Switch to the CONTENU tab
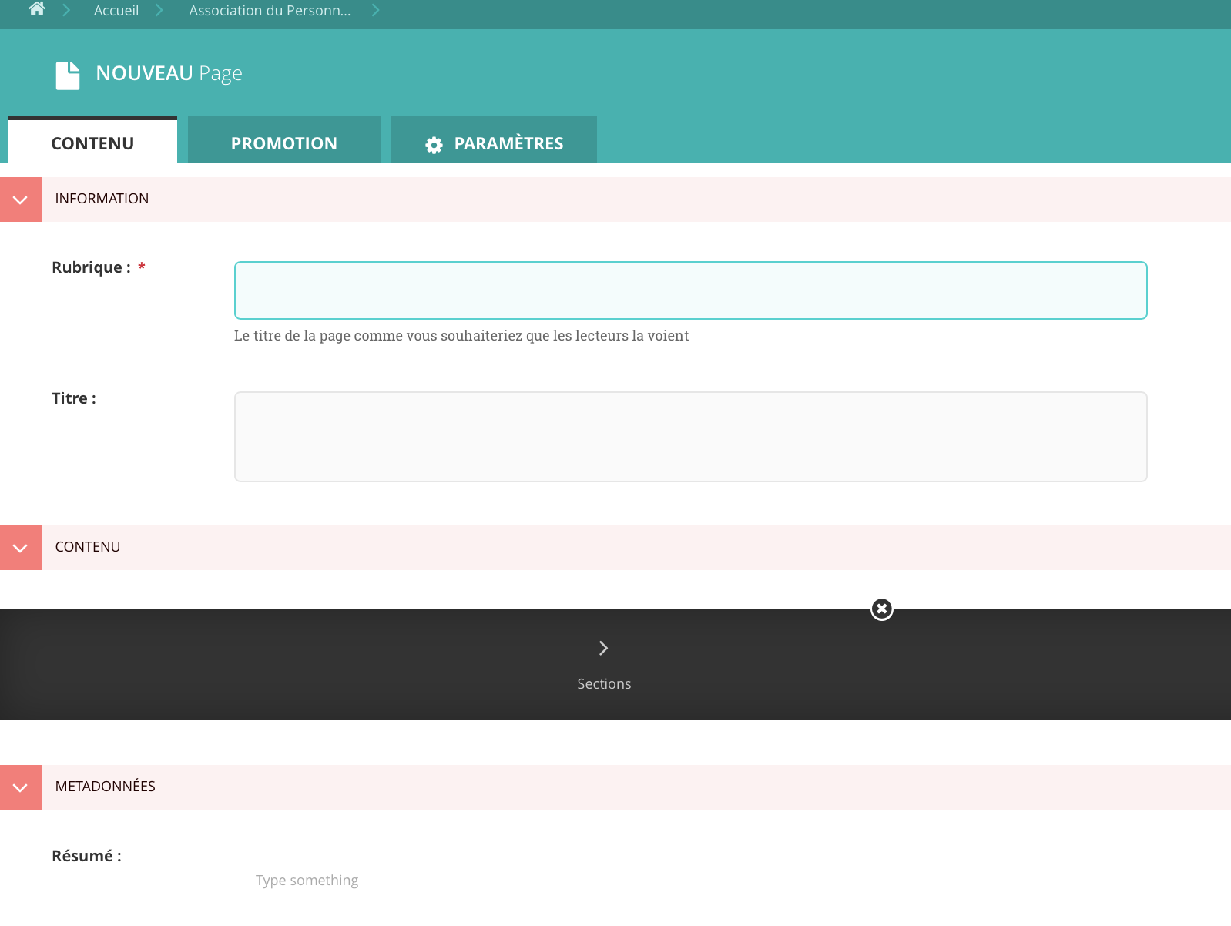 (92, 143)
